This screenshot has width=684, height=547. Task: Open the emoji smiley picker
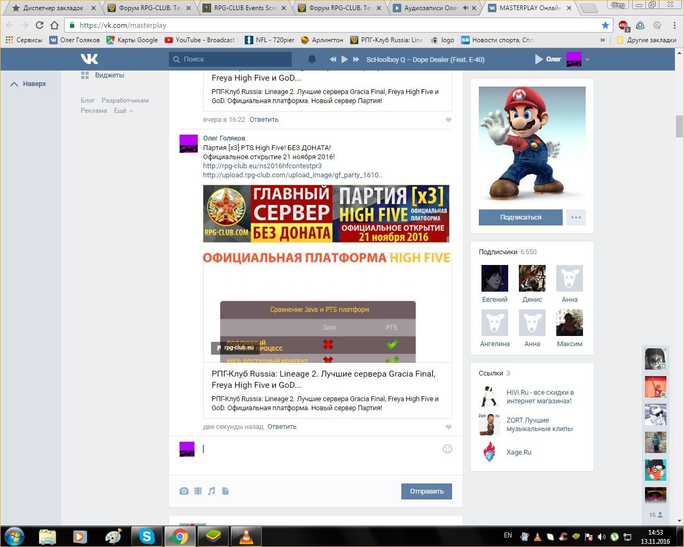point(448,449)
